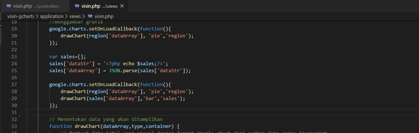Screen dimensions: 419x133
Task: Place cursor on 'var sales=[];' line
Action: pos(67,56)
